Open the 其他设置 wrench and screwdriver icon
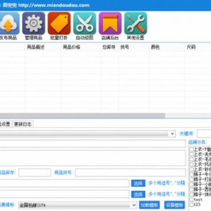Viewport: 211px width, 211px height. pyautogui.click(x=135, y=23)
